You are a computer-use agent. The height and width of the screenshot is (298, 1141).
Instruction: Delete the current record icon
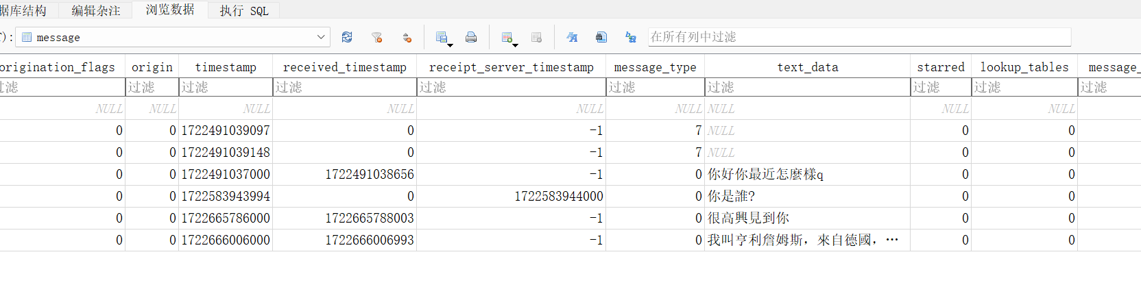[536, 37]
